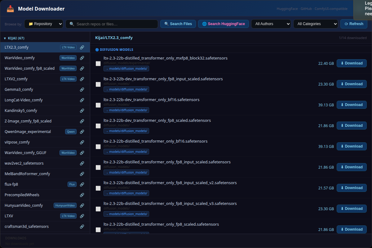372x248 pixels.
Task: Check ltx-2.3-22b-dev fp8_scaled file checkbox
Action: [x=98, y=126]
